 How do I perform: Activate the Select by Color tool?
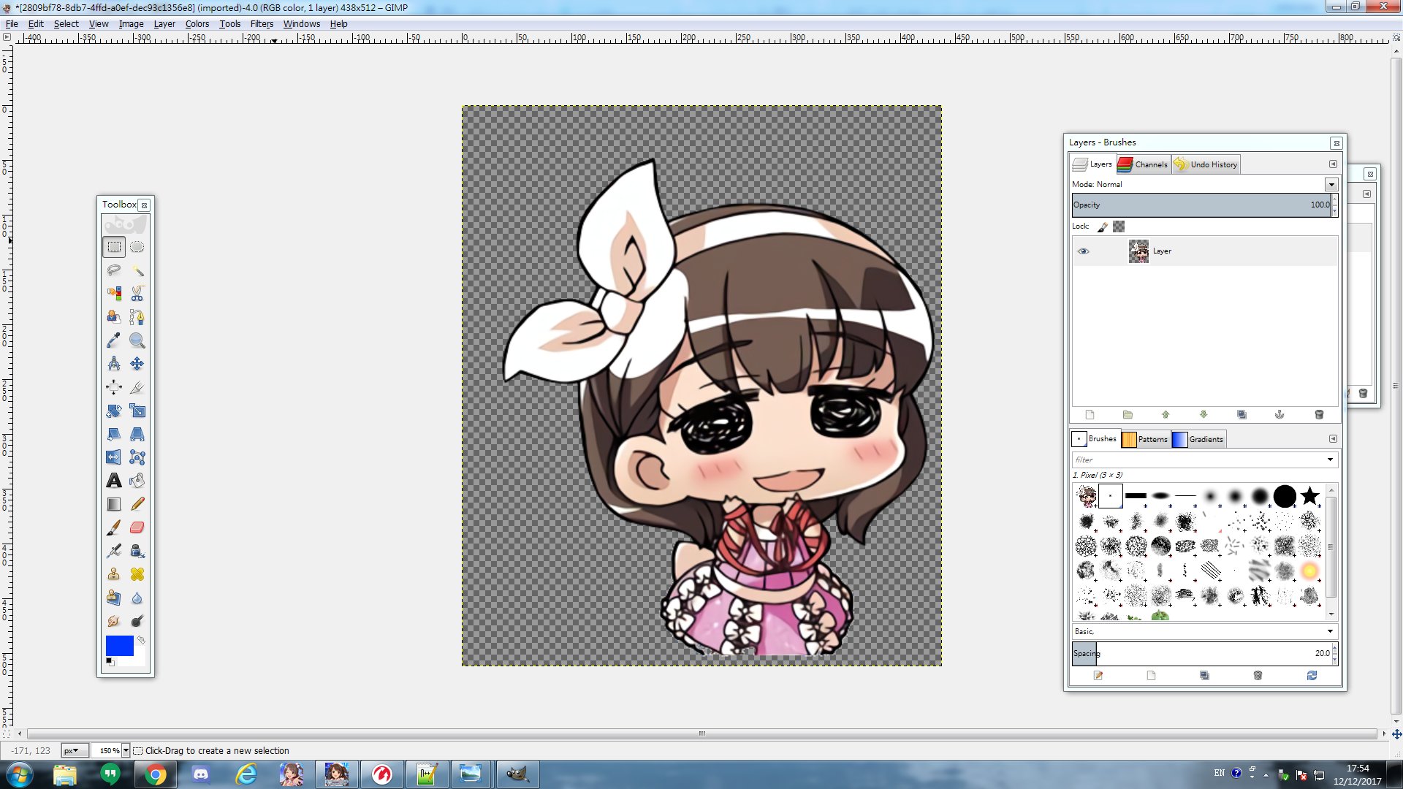tap(114, 294)
